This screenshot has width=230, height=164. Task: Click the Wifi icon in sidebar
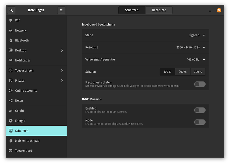point(11,20)
